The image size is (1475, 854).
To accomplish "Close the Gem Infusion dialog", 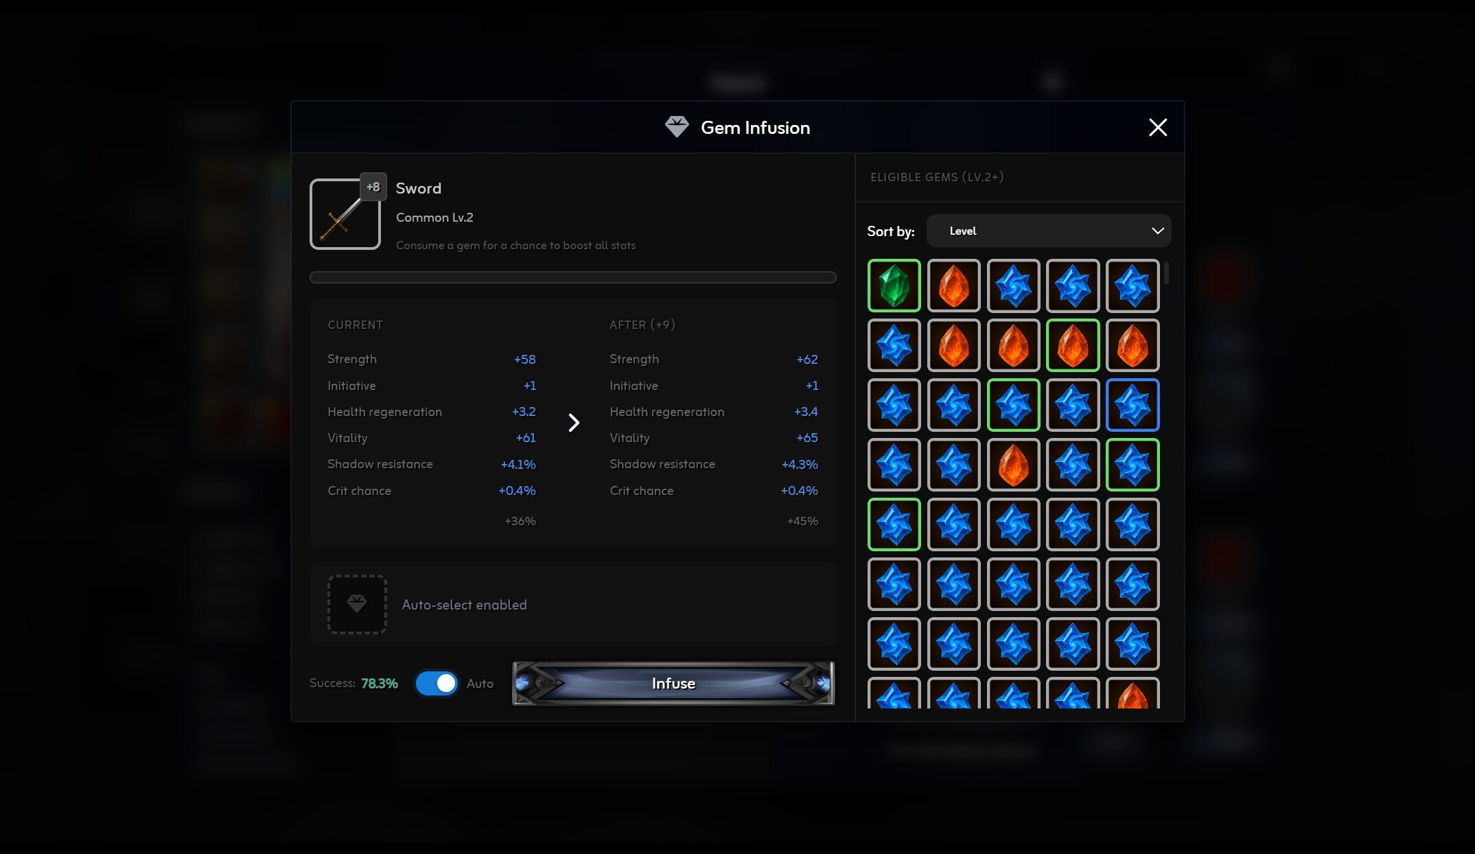I will (1158, 127).
